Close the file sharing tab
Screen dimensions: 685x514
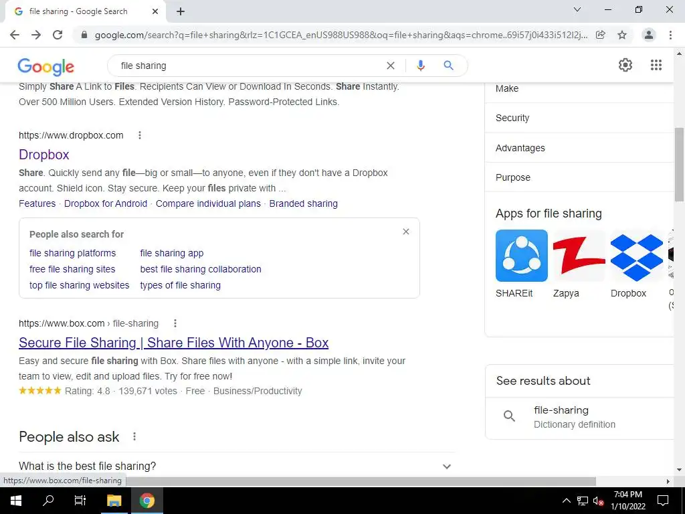tap(155, 11)
